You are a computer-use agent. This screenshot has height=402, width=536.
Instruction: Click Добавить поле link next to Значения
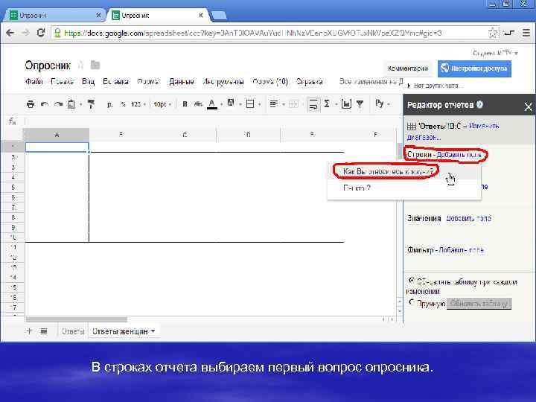[x=468, y=218]
